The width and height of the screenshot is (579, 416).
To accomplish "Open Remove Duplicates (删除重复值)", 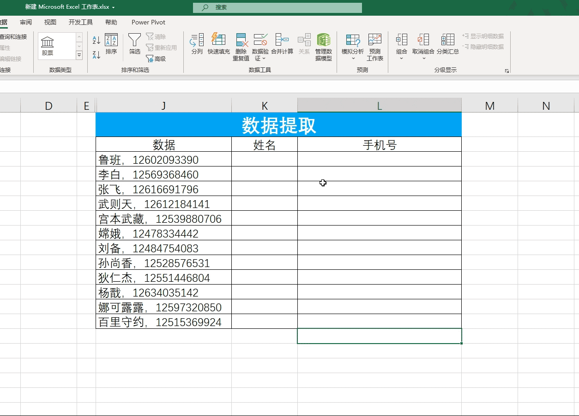I will pyautogui.click(x=241, y=45).
